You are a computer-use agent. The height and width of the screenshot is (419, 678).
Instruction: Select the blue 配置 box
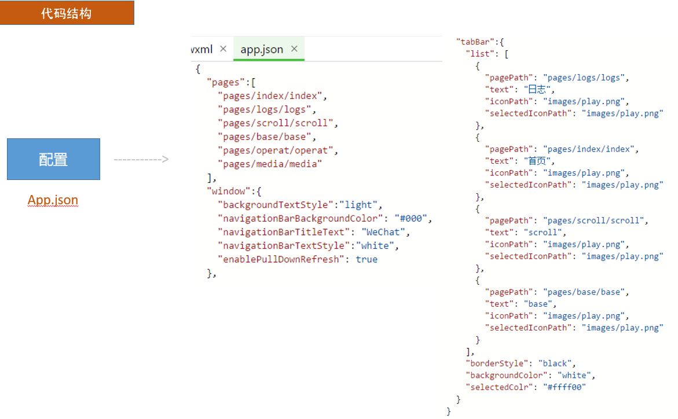(54, 159)
